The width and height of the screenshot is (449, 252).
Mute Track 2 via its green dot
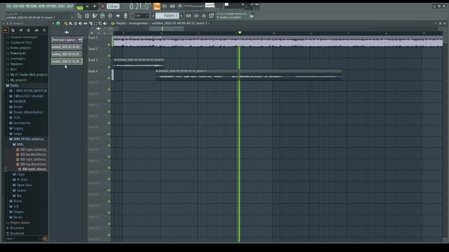point(109,56)
